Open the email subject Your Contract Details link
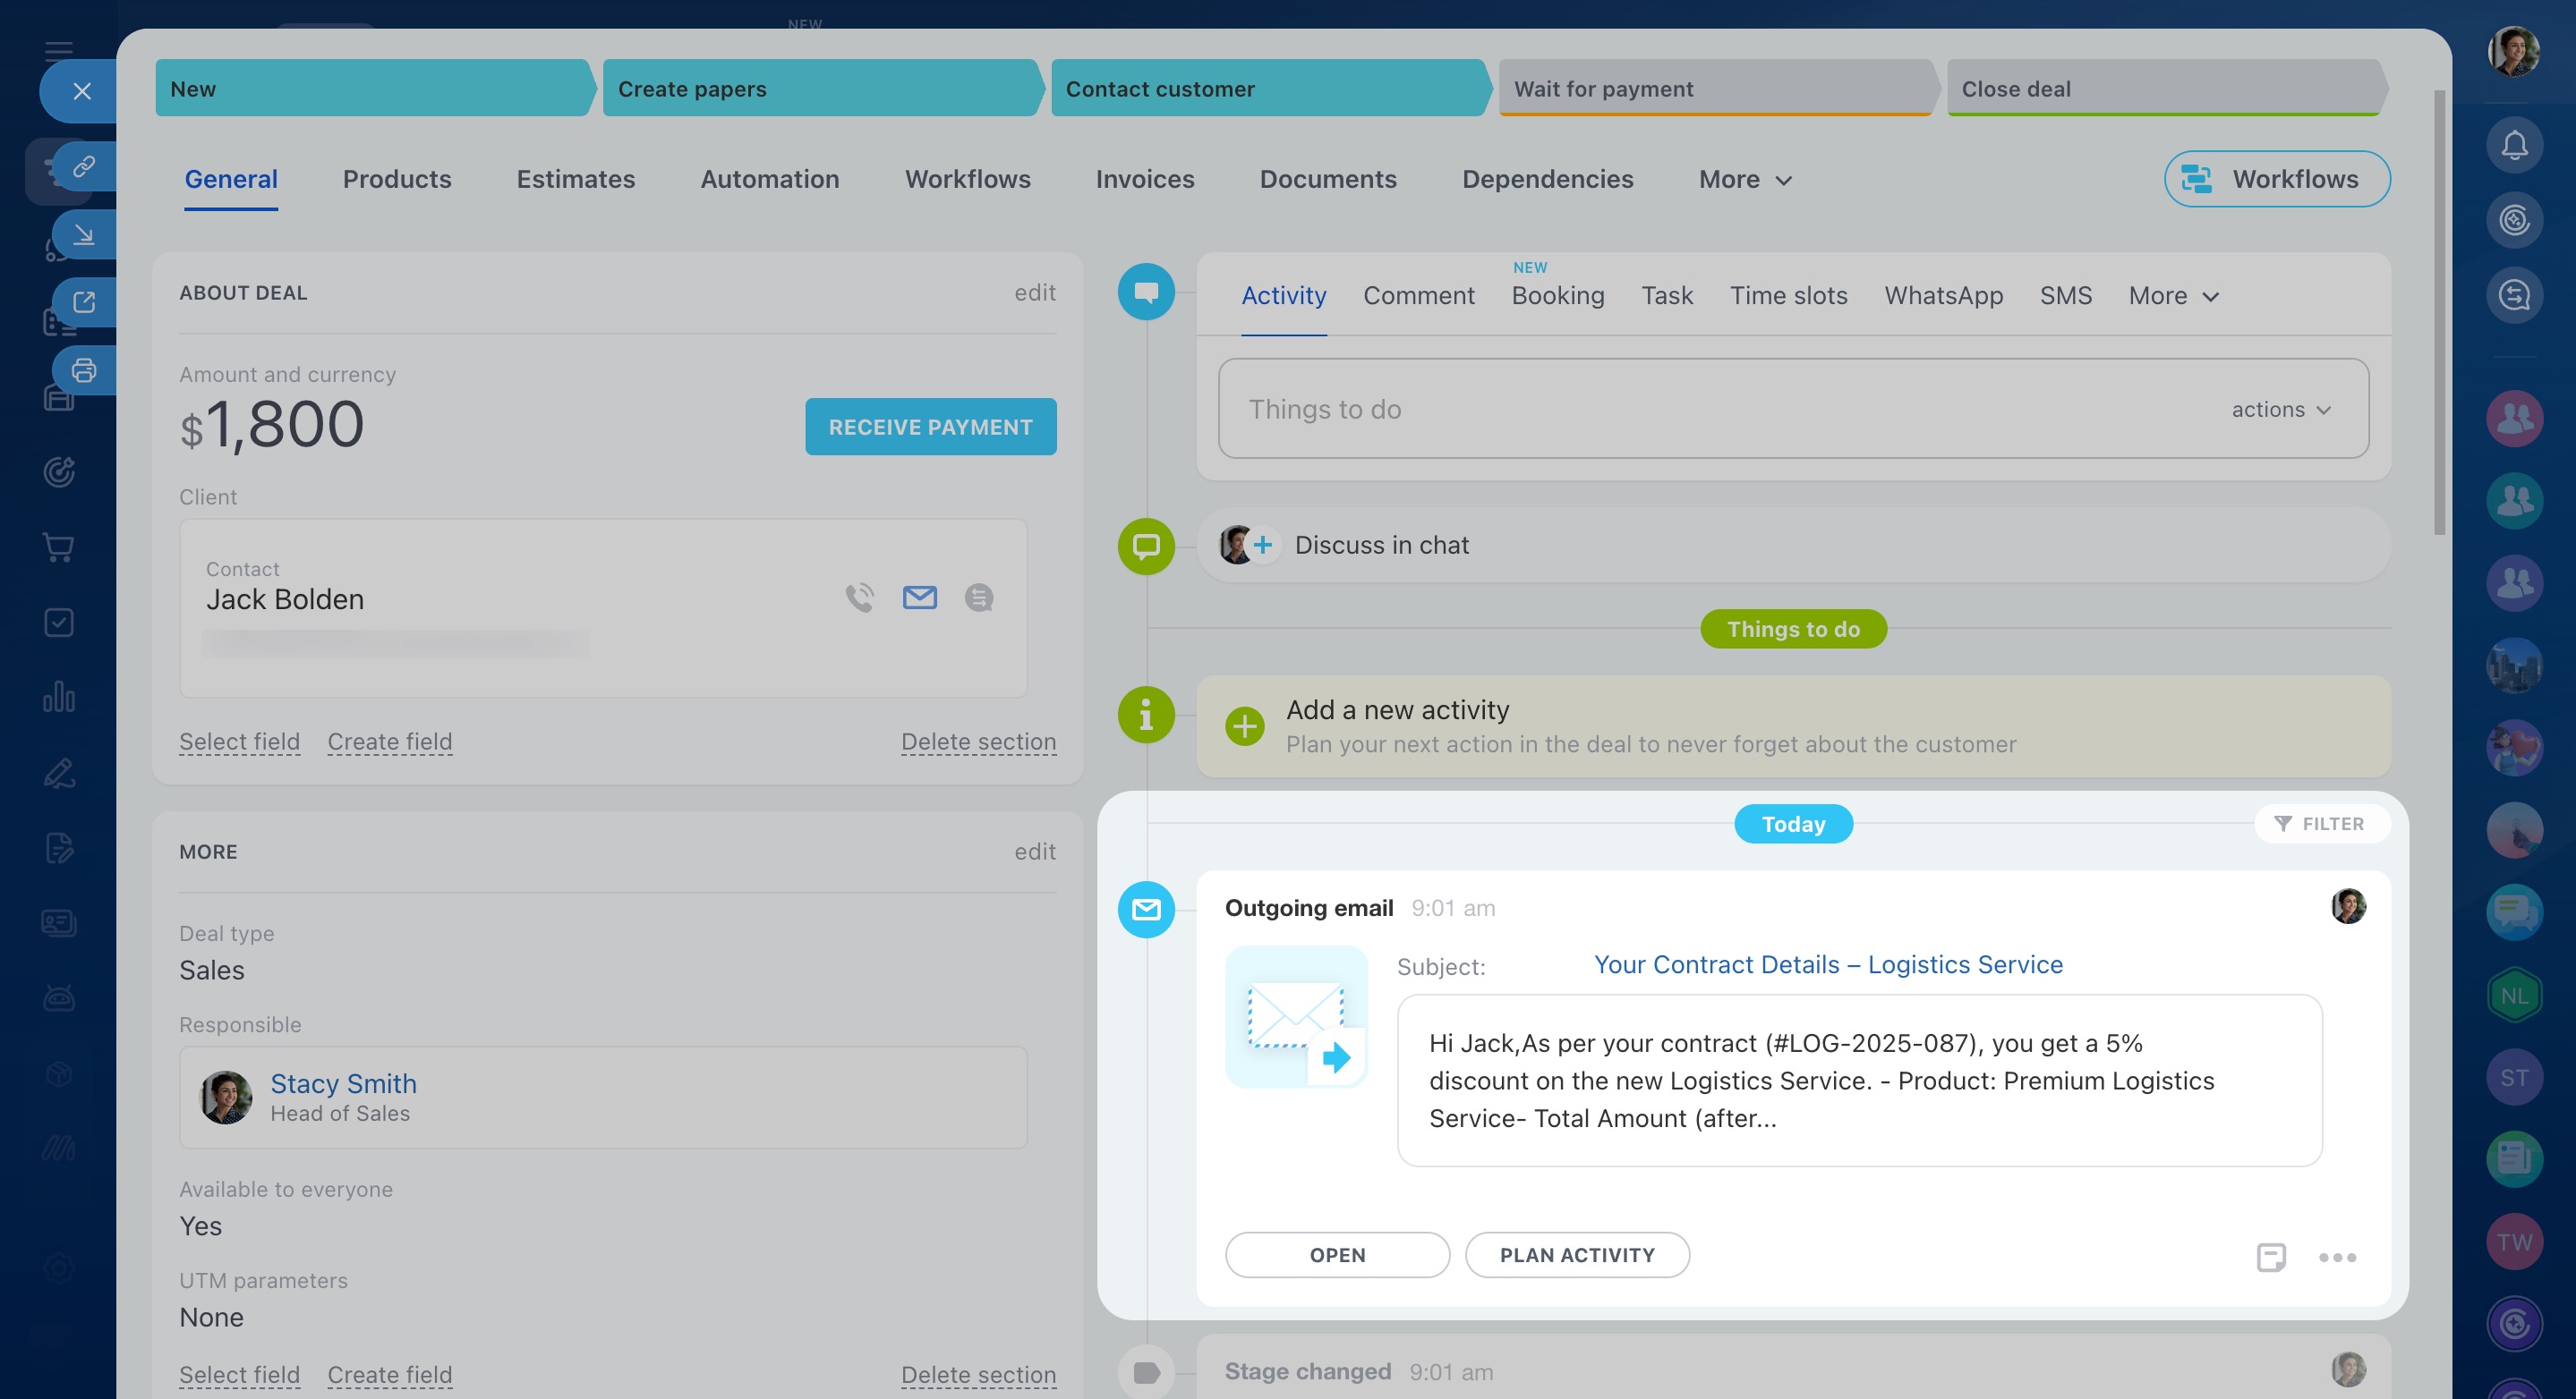This screenshot has height=1399, width=2576. [1827, 964]
